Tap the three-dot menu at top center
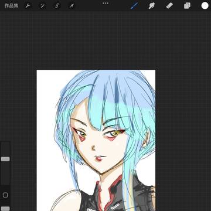The height and width of the screenshot is (211, 211). pyautogui.click(x=105, y=3)
